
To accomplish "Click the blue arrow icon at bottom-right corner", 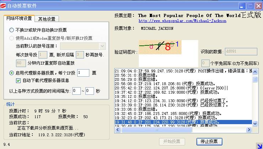I will tap(259, 146).
